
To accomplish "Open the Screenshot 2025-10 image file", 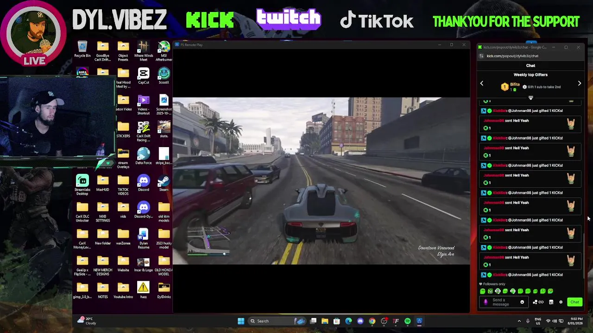I will [164, 105].
